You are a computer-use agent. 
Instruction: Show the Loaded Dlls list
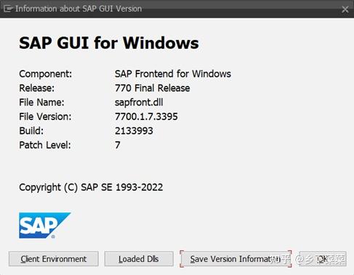click(x=139, y=259)
